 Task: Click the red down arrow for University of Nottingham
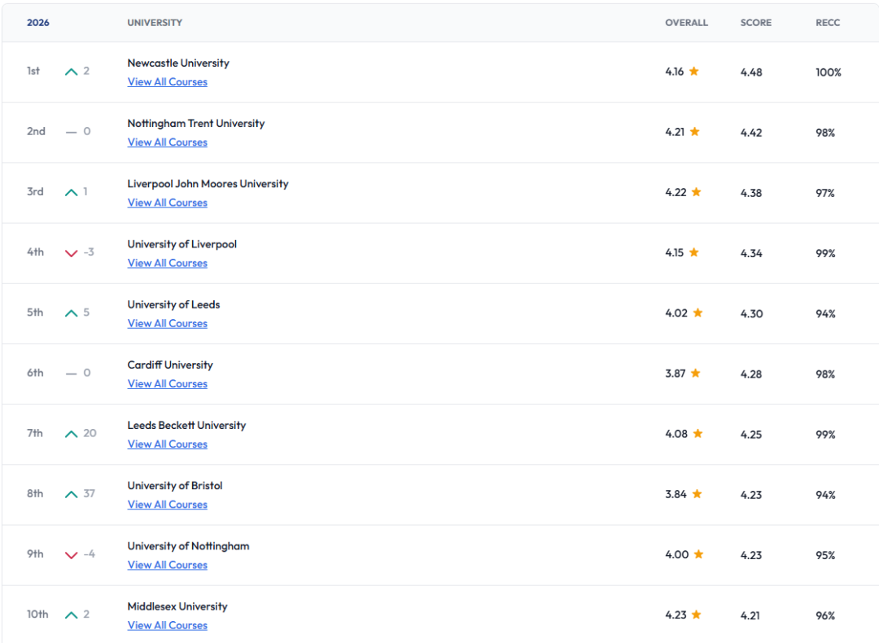click(x=71, y=556)
